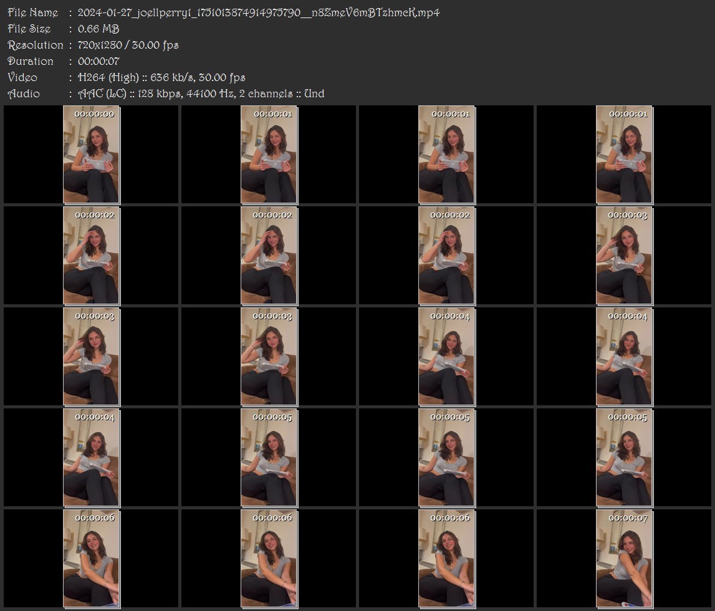Click the 'H264 (High) :: 636 kb/s' video codec text
Image resolution: width=715 pixels, height=611 pixels.
(135, 77)
